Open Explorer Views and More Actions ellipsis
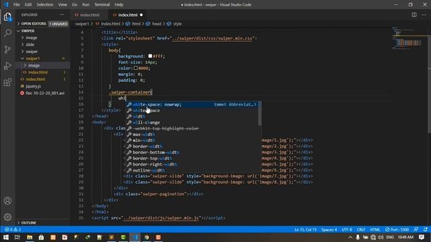The height and width of the screenshot is (242, 431). click(x=62, y=15)
